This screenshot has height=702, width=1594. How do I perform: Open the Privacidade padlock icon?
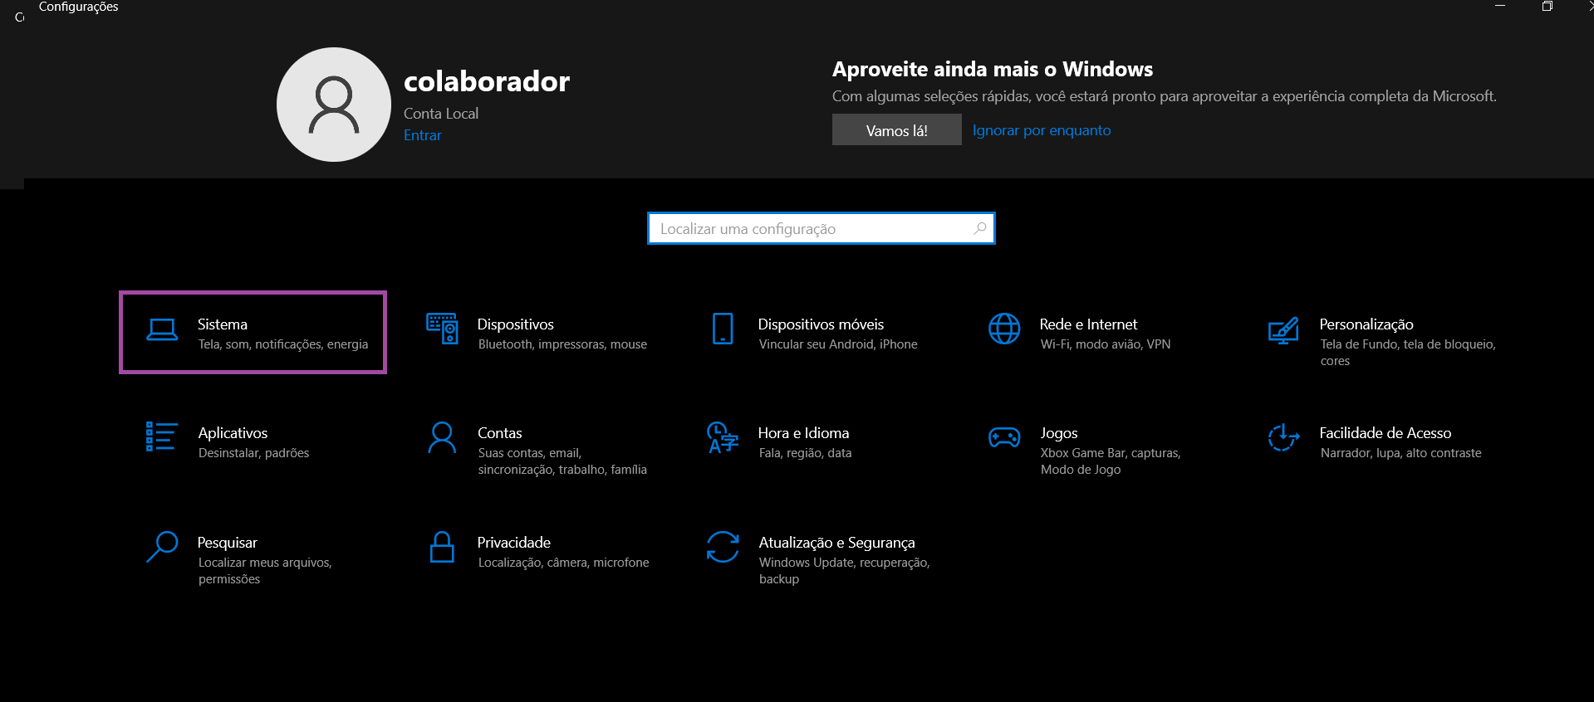point(442,547)
